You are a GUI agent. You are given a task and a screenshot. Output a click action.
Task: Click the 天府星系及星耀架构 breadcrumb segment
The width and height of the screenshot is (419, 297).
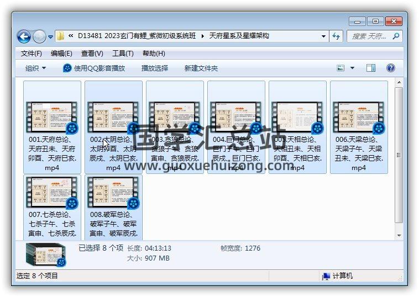[x=239, y=36]
